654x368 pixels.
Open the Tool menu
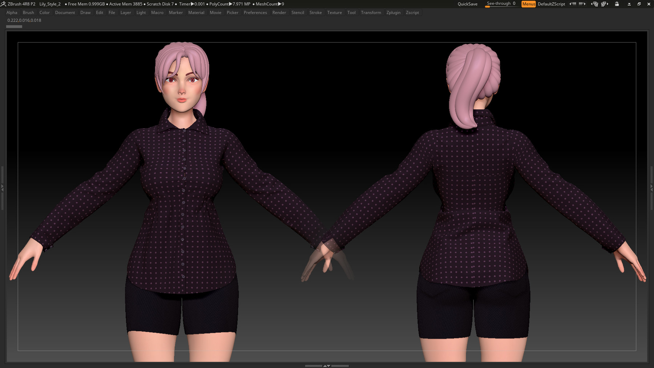(351, 12)
